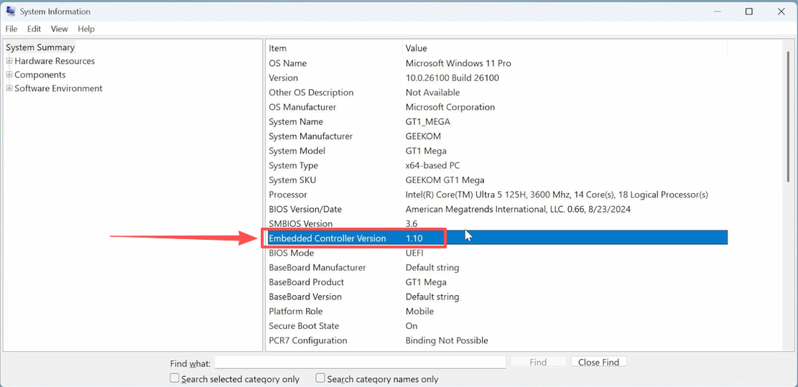Screen dimensions: 798x387
Task: Enable Search category names only checkbox
Action: [320, 378]
